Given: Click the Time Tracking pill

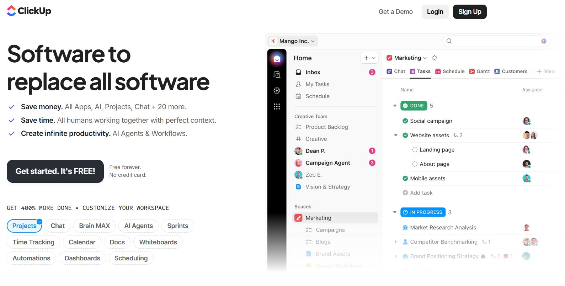Looking at the screenshot, I should pos(33,242).
